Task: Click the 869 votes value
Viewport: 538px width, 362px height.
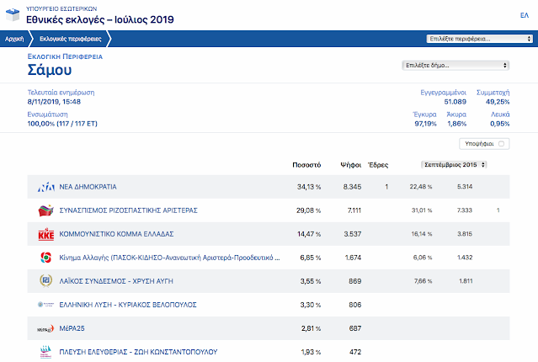Action: tap(354, 281)
